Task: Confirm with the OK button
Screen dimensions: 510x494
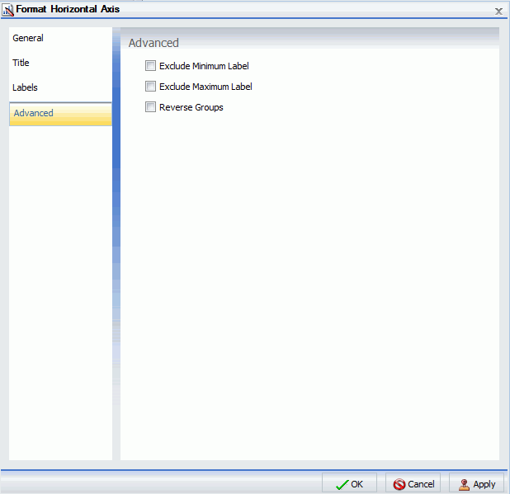Action: [349, 483]
